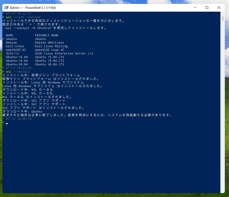Screen dimensions: 229x197
Task: Click the line 'ダウンロード中: GUI アプリ サポート'
Action: (x=34, y=101)
